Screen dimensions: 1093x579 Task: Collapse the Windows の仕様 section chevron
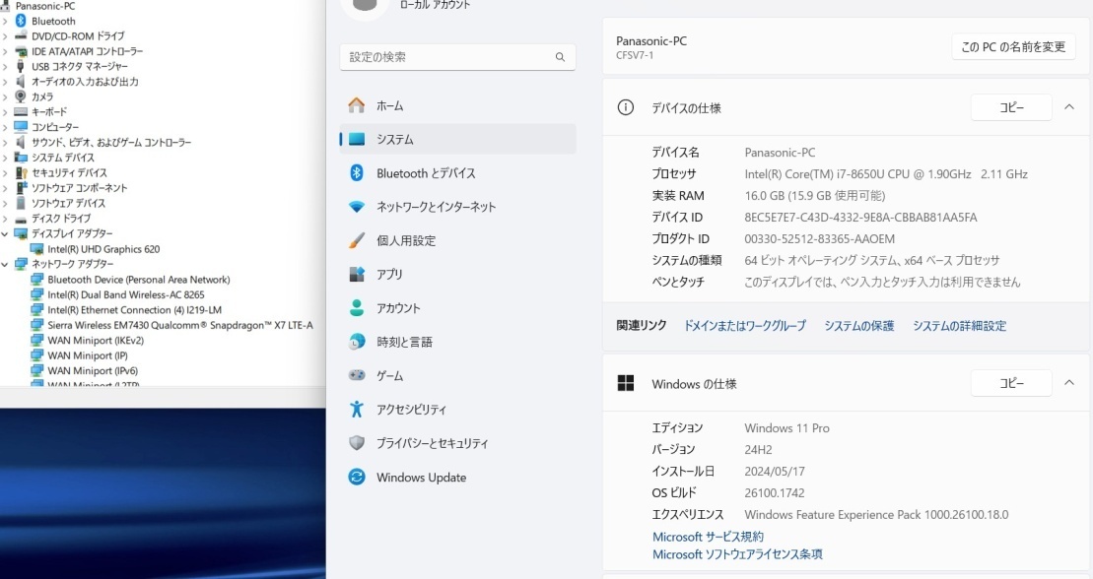click(1068, 382)
